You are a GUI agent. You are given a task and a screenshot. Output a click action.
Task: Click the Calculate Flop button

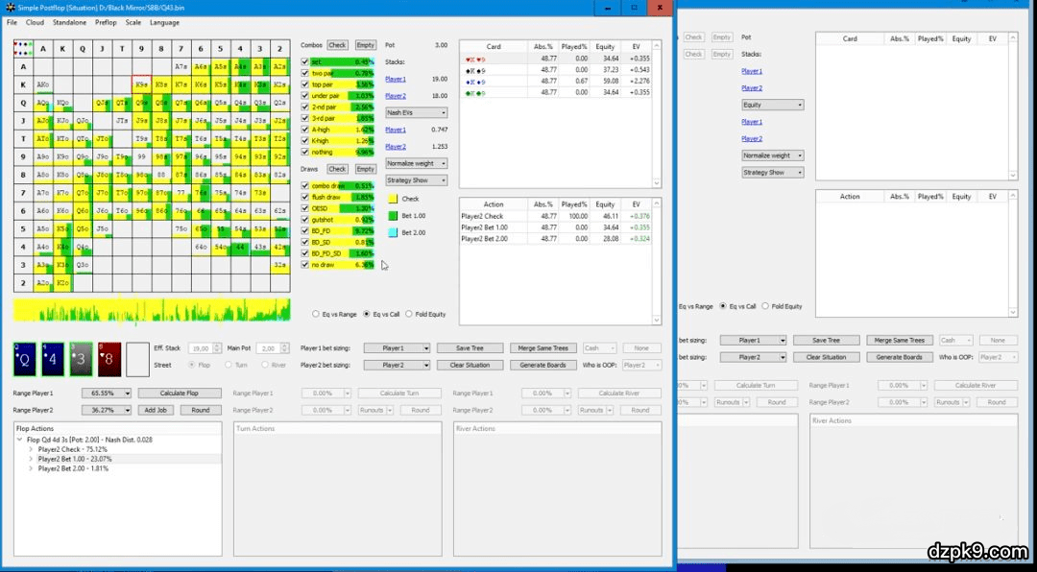point(180,393)
